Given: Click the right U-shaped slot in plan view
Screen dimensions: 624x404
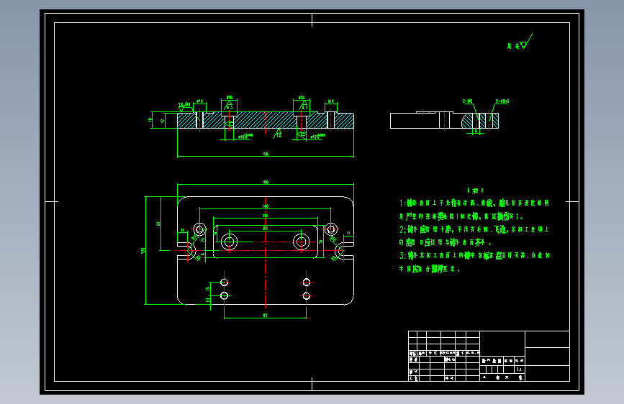Looking at the screenshot, I should (344, 251).
